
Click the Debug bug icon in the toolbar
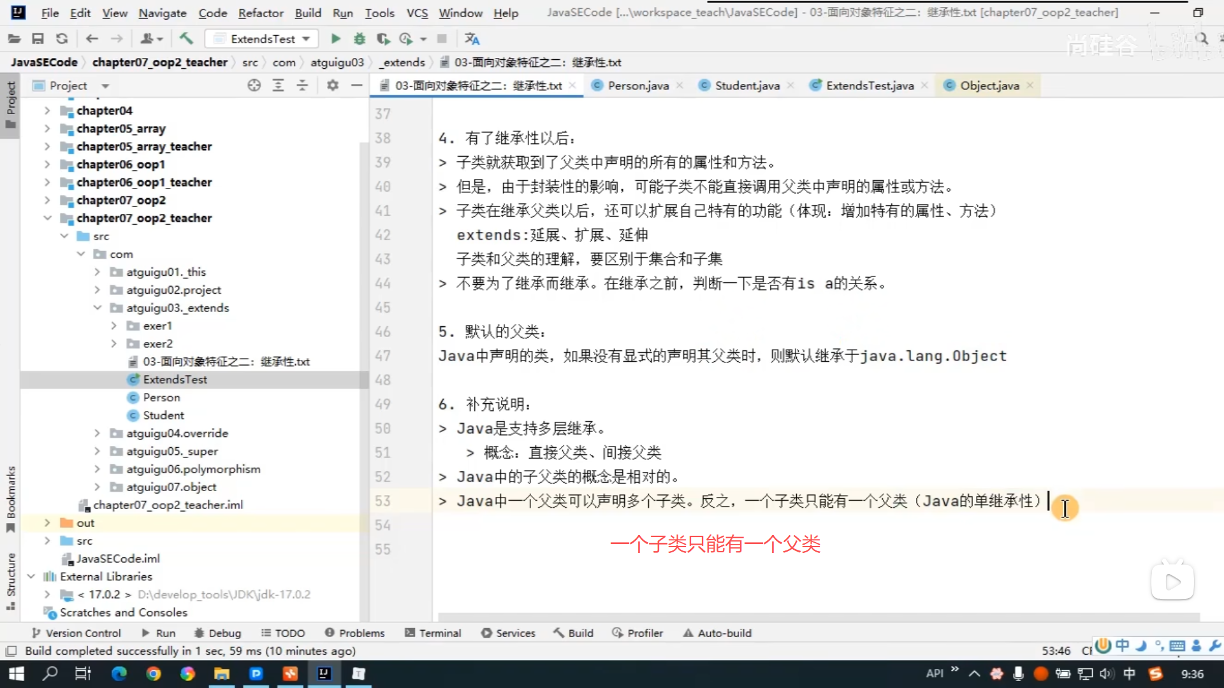[360, 39]
